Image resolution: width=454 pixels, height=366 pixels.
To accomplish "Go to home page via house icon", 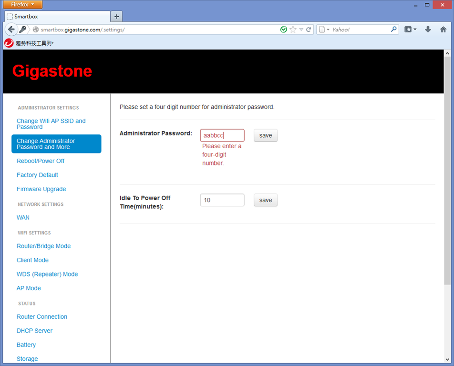I will [x=444, y=29].
